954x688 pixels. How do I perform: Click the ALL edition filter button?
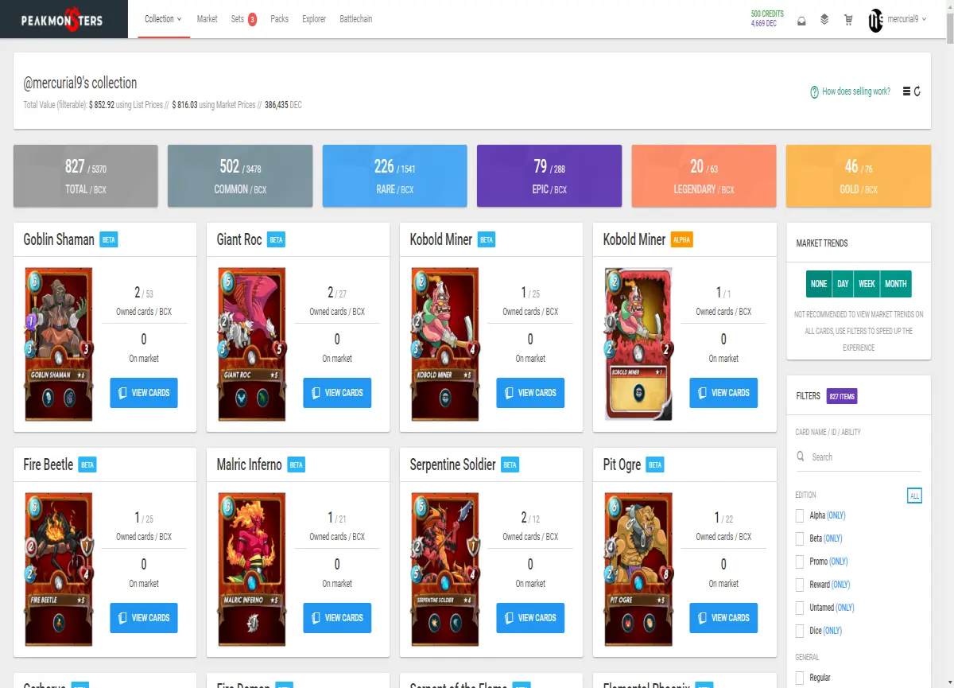point(914,496)
